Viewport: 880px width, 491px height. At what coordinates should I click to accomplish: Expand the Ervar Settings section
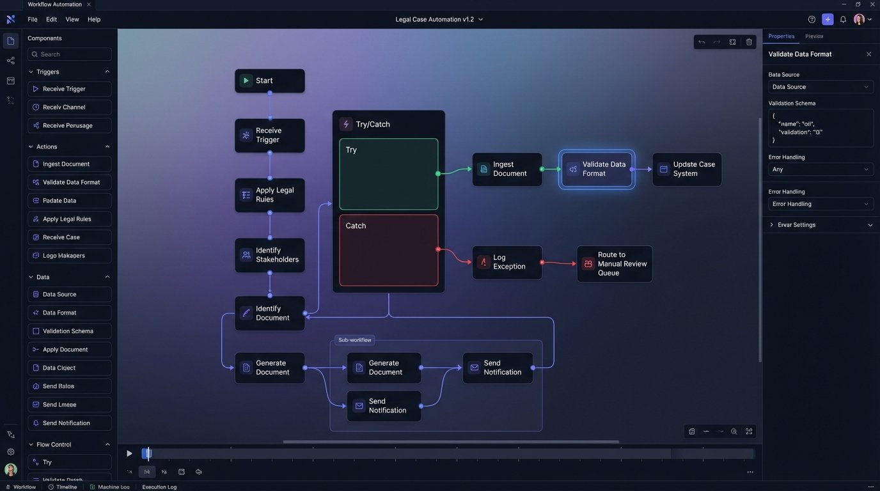tap(821, 224)
